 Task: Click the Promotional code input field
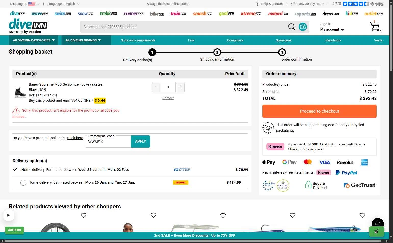tap(108, 142)
